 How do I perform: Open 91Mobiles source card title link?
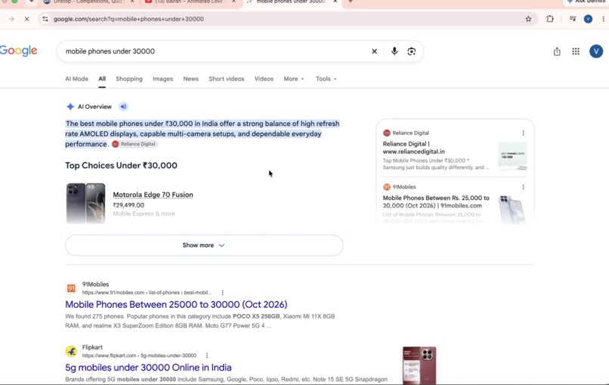[x=436, y=202]
